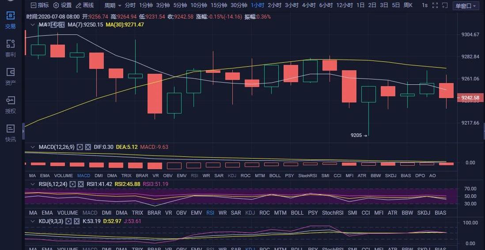Click the 画线 (Draw line) button
Screen dimensions: 485x250
tap(85, 5)
